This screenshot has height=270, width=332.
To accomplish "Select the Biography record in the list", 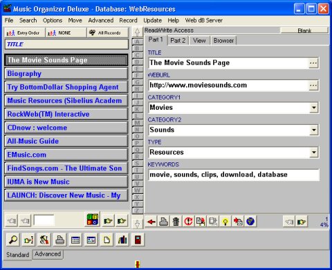I will point(66,74).
